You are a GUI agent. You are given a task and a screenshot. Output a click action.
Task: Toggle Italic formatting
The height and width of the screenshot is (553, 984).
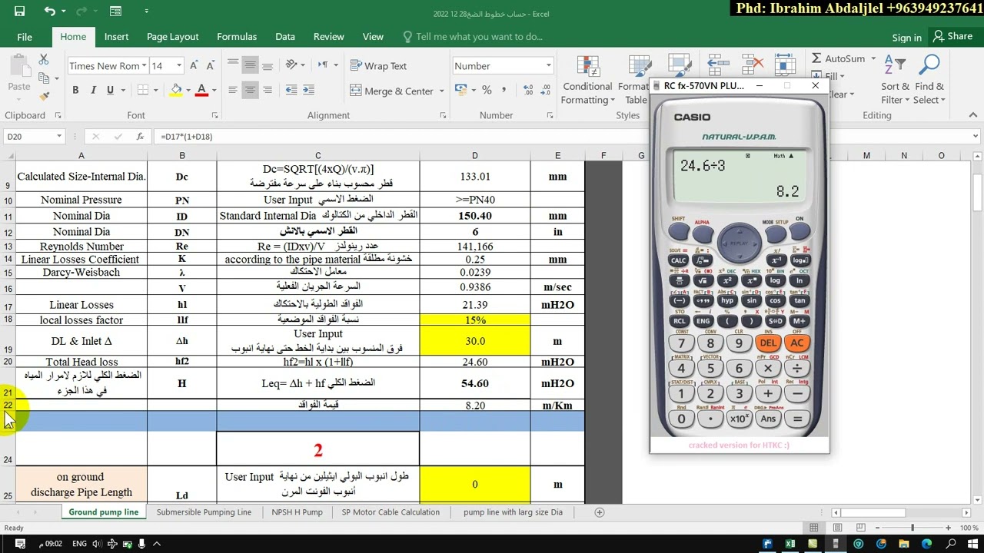pos(93,91)
